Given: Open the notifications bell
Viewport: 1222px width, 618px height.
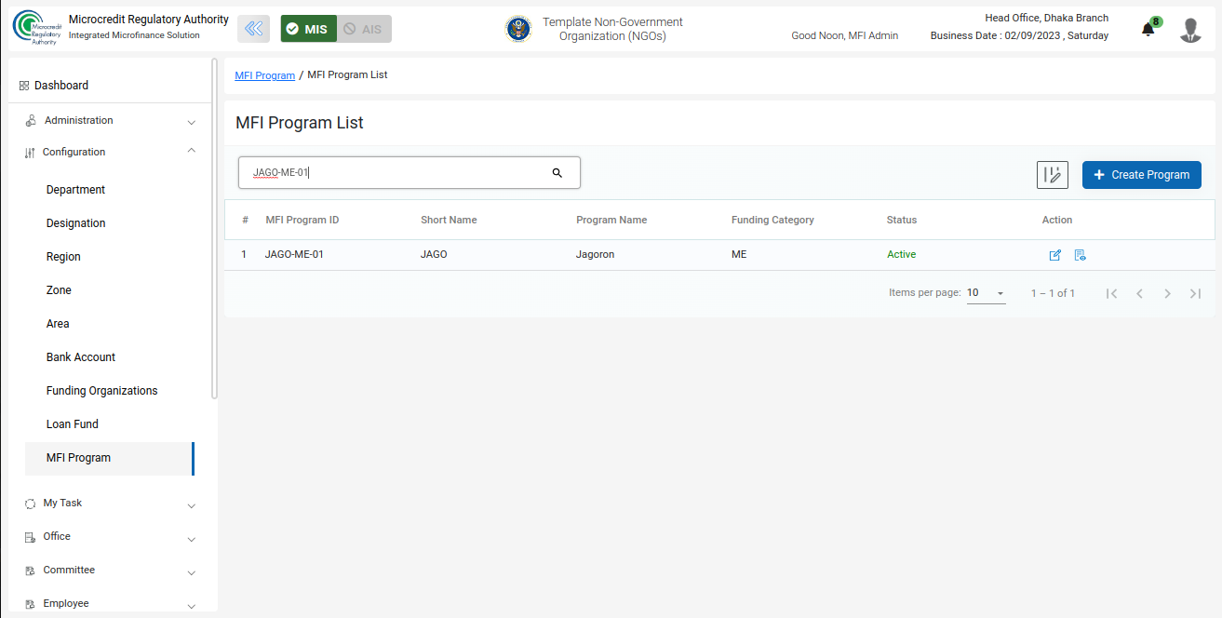Looking at the screenshot, I should pyautogui.click(x=1148, y=29).
